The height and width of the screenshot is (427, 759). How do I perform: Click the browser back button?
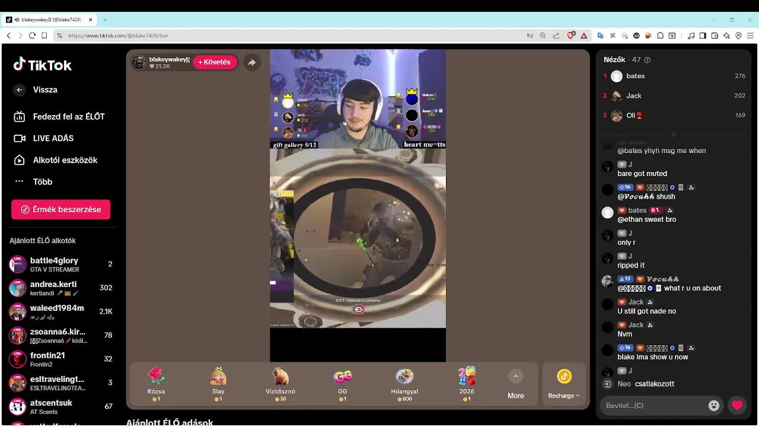tap(8, 36)
